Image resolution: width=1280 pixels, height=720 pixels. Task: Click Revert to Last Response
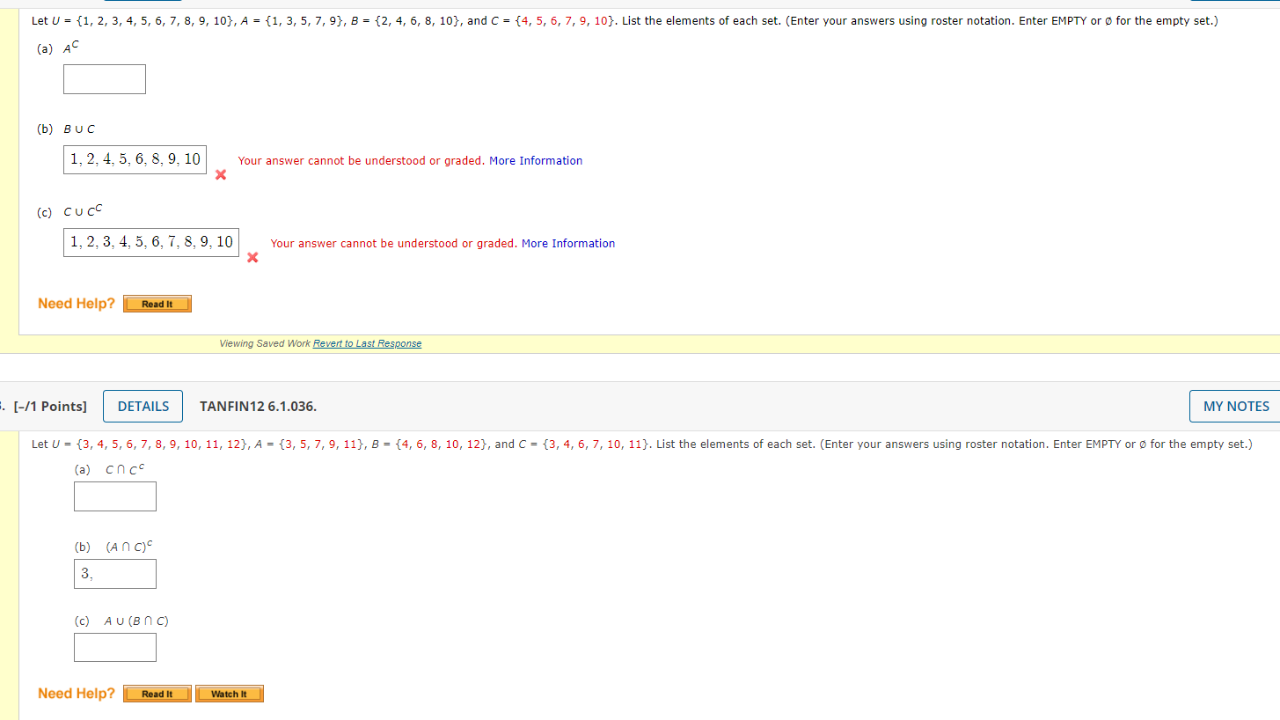tap(367, 343)
